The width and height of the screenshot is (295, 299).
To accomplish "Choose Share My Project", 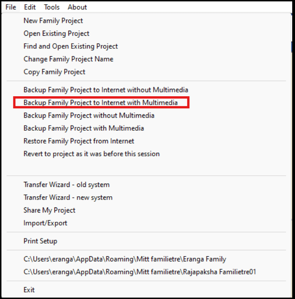I will coord(49,210).
